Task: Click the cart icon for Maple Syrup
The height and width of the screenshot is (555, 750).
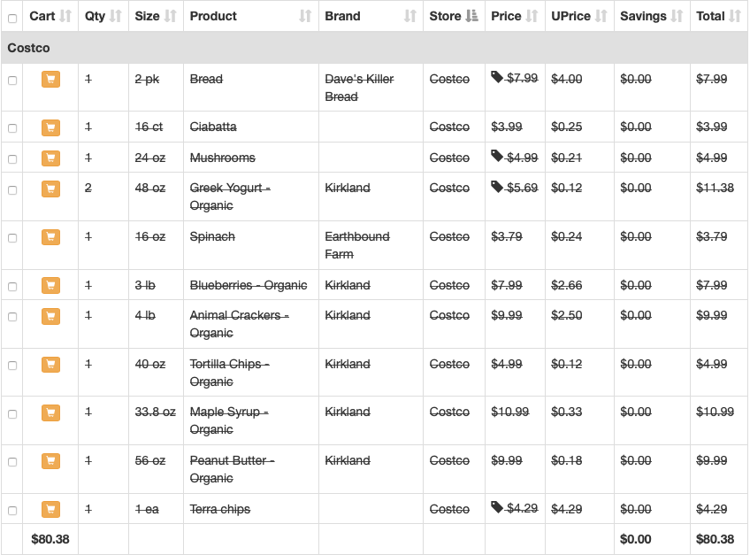Action: (x=51, y=412)
